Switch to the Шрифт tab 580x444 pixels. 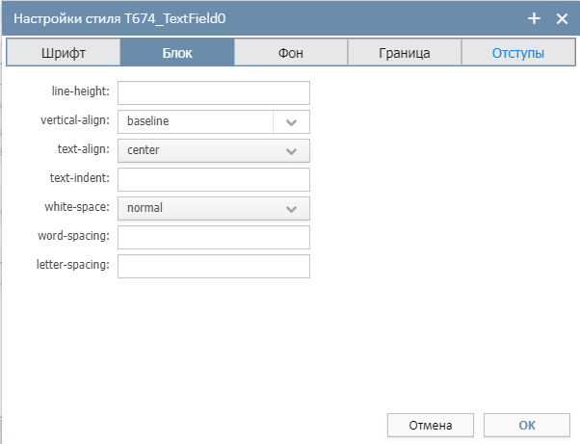(x=64, y=53)
